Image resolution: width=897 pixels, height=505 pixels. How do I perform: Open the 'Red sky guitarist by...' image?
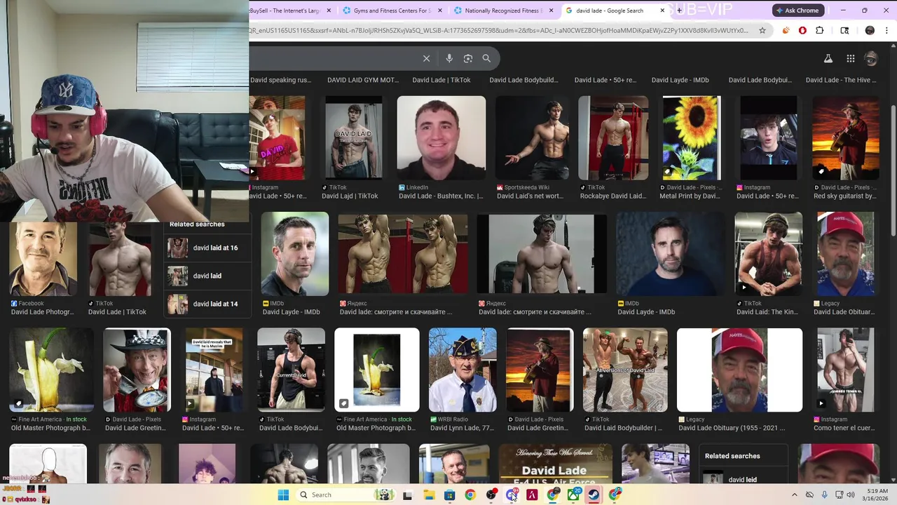[845, 137]
